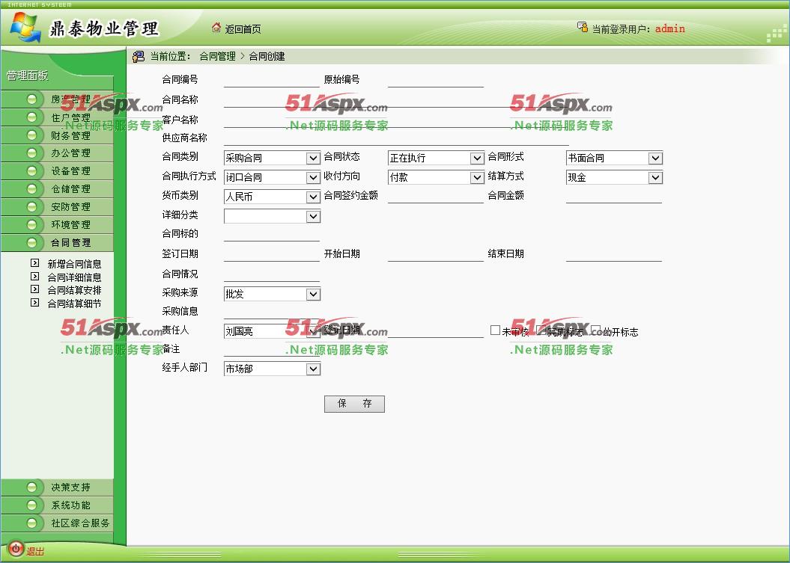This screenshot has width=790, height=563.
Task: Click the round bullet icon next to 设备管理
Action: coord(31,171)
